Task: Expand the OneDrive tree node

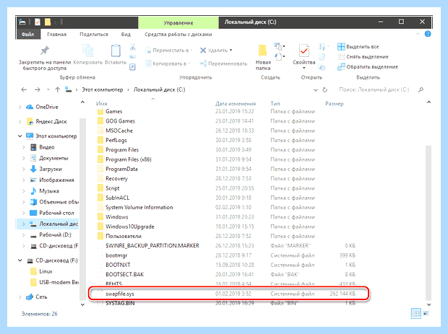Action: pyautogui.click(x=20, y=107)
